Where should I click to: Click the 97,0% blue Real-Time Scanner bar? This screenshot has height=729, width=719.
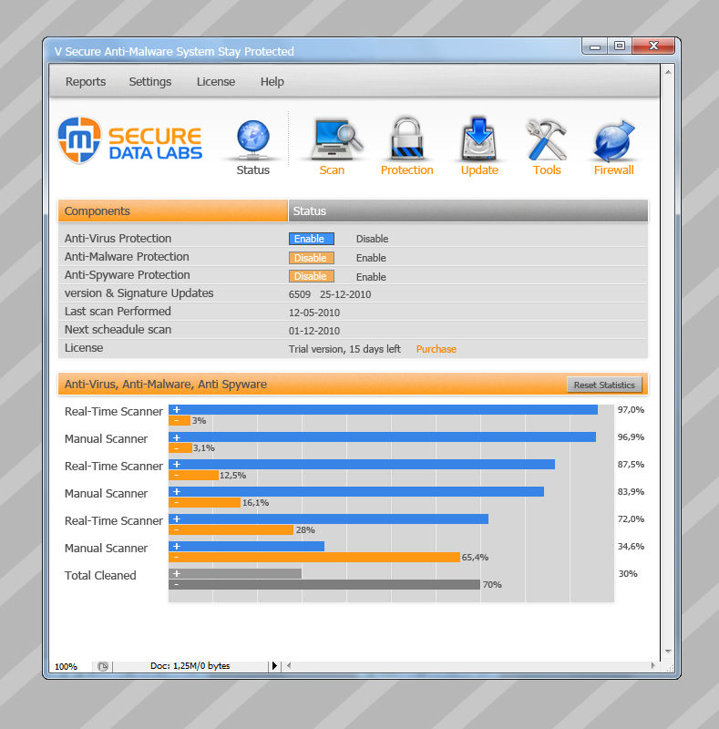coord(384,409)
